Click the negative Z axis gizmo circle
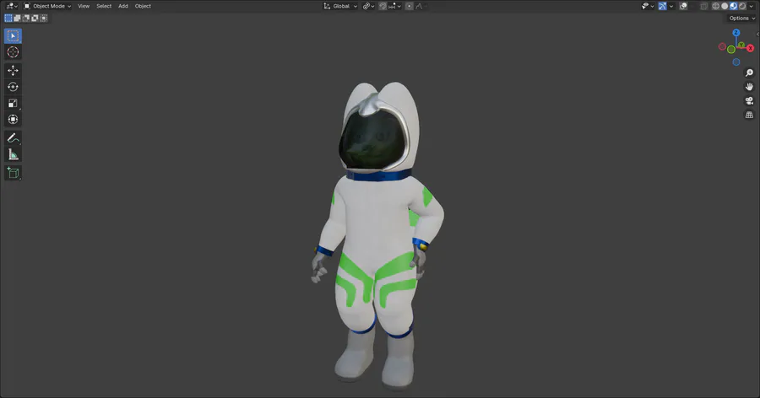 736,62
